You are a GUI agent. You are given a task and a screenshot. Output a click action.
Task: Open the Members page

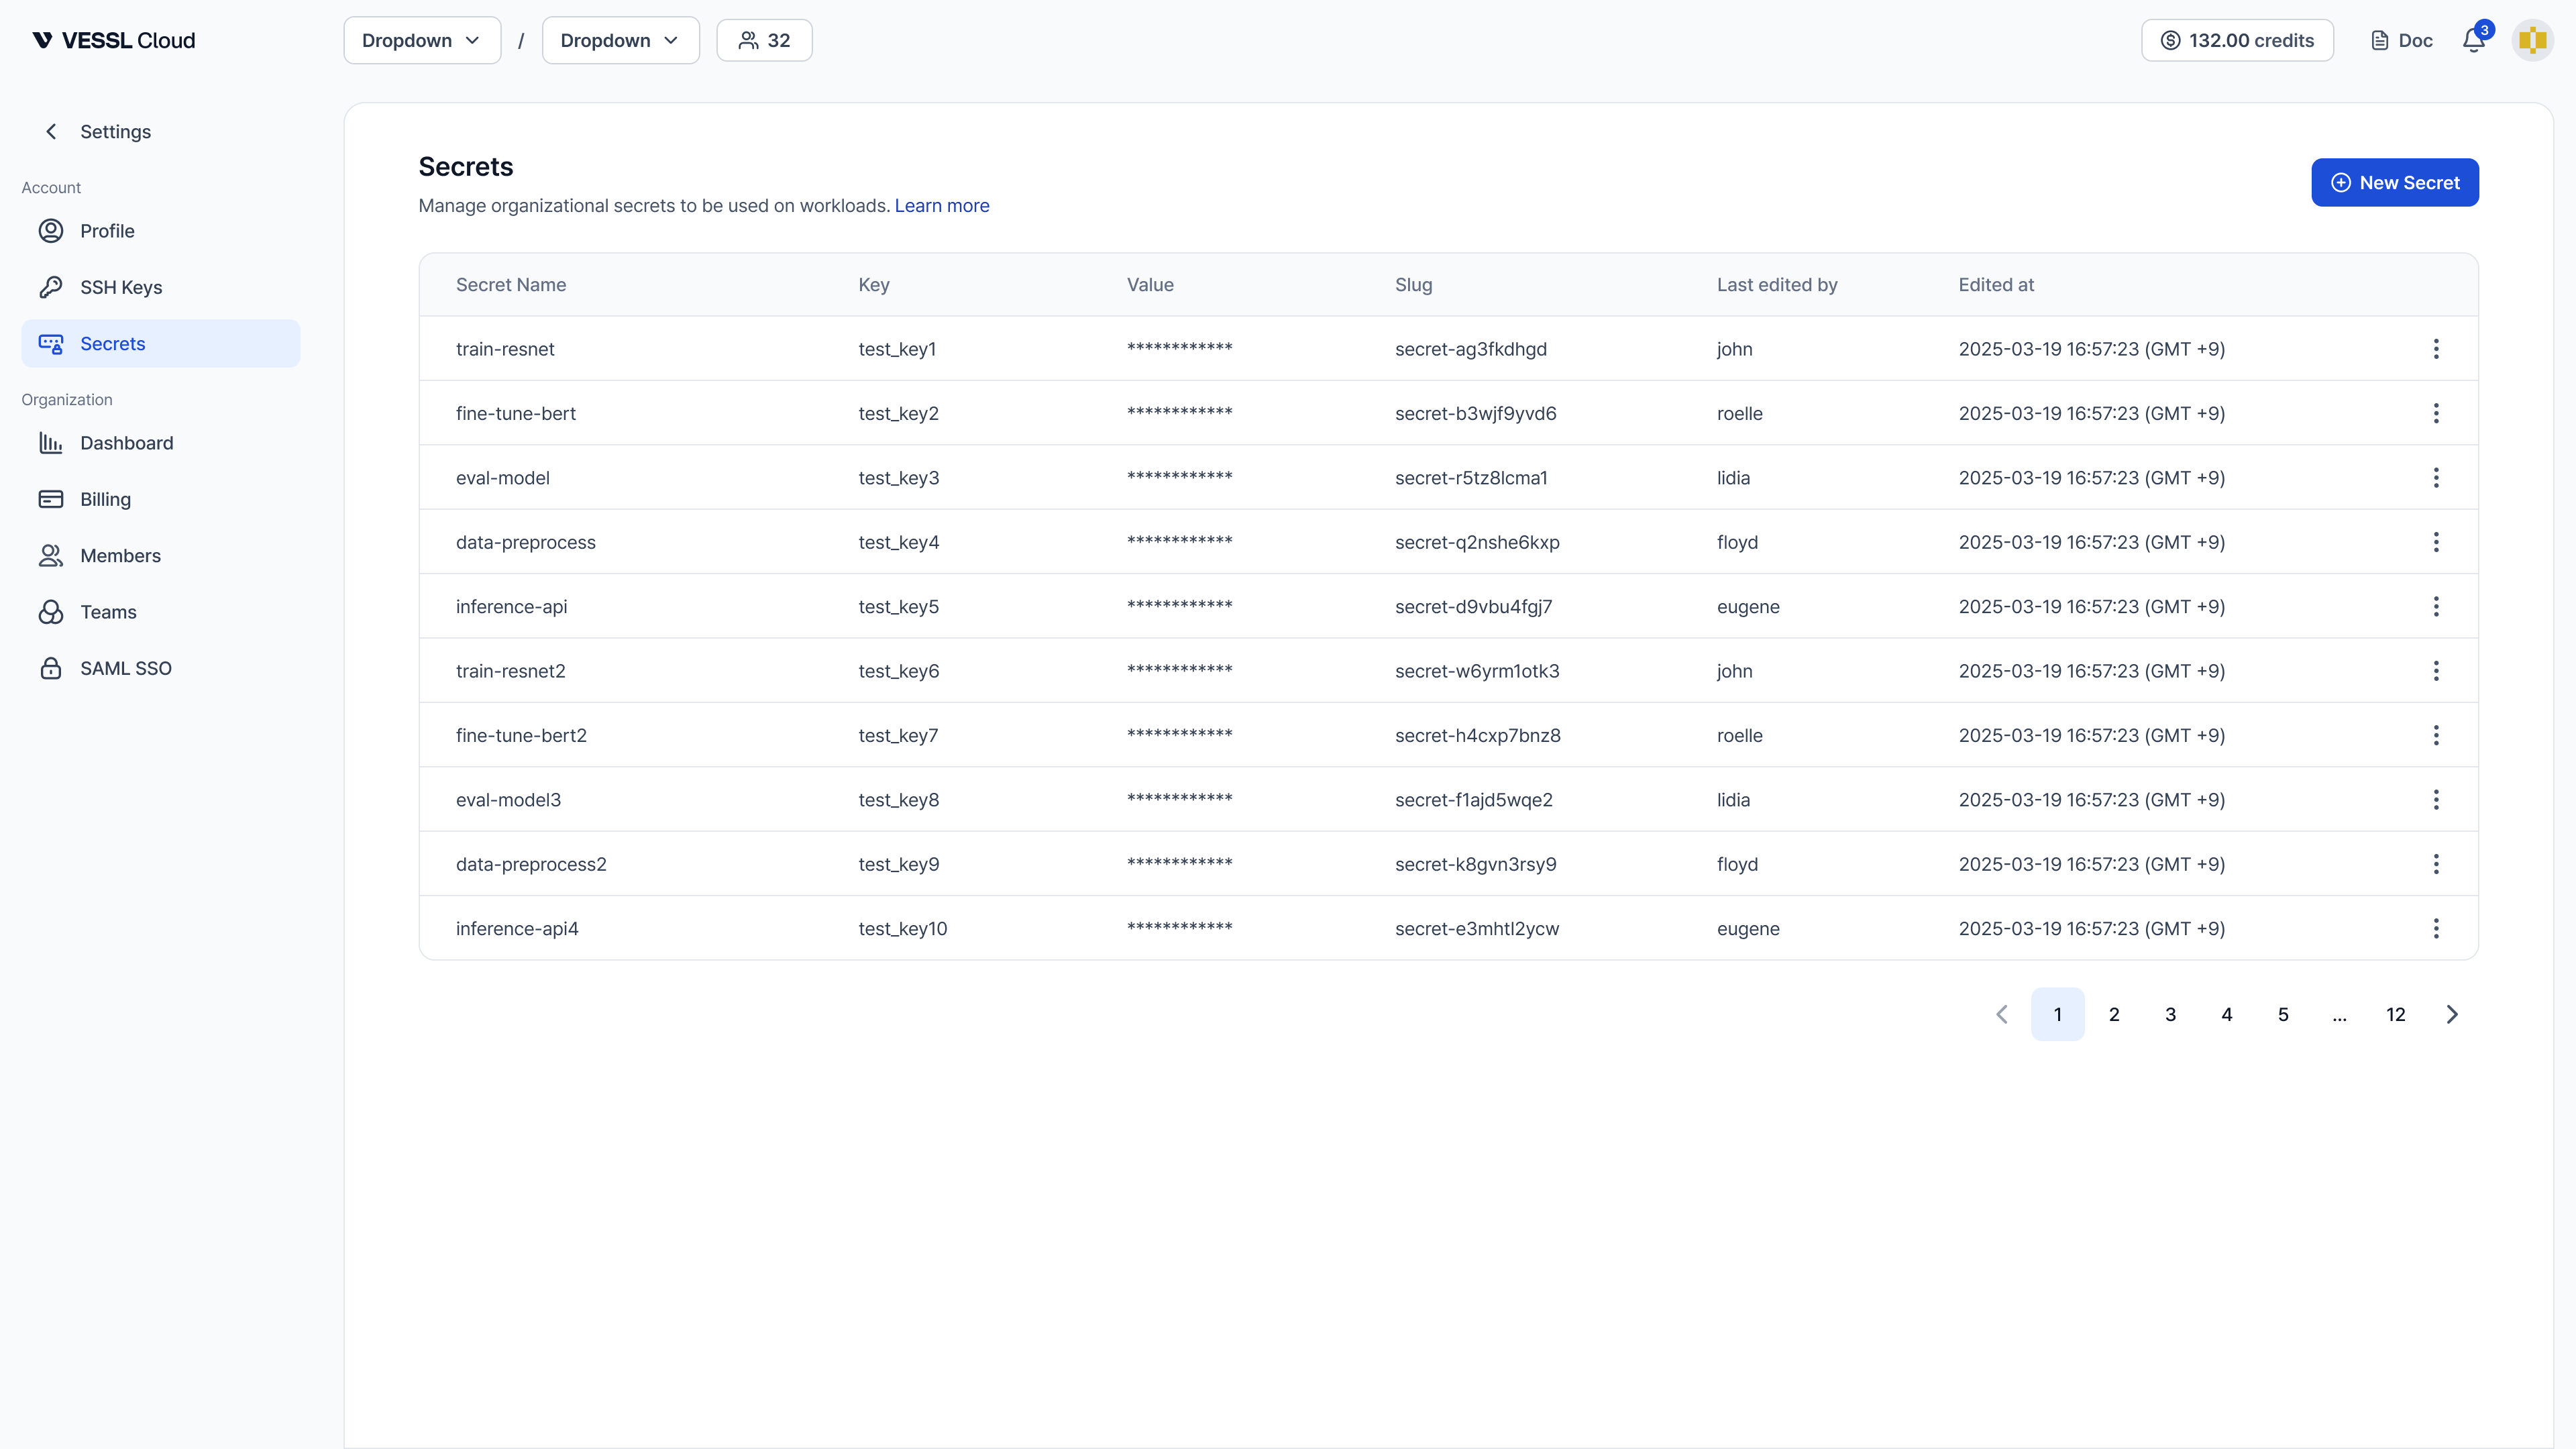coord(160,555)
